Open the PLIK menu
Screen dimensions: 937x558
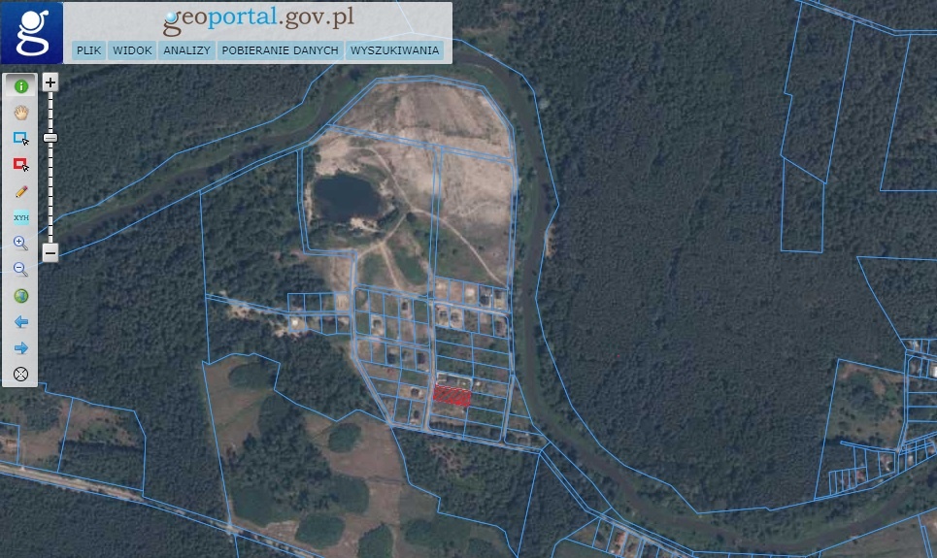click(x=89, y=50)
